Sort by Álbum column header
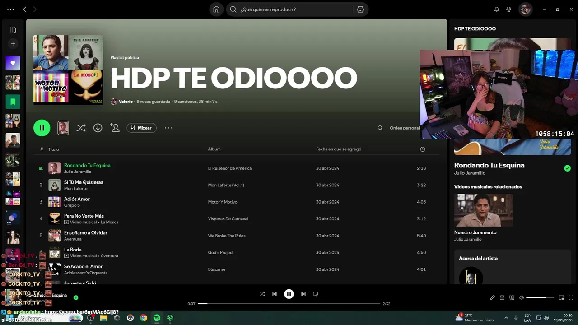Image resolution: width=578 pixels, height=325 pixels. pos(214,149)
